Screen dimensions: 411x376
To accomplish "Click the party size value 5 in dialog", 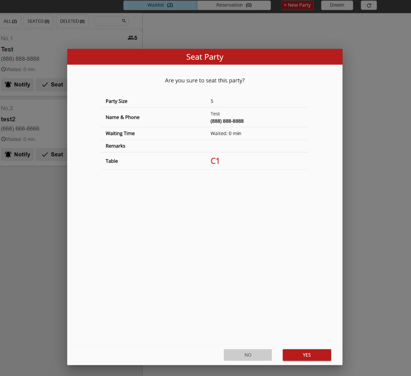I will pyautogui.click(x=212, y=101).
